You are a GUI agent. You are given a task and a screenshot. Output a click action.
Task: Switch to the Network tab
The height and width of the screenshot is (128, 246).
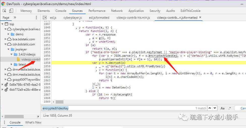[x=117, y=11]
